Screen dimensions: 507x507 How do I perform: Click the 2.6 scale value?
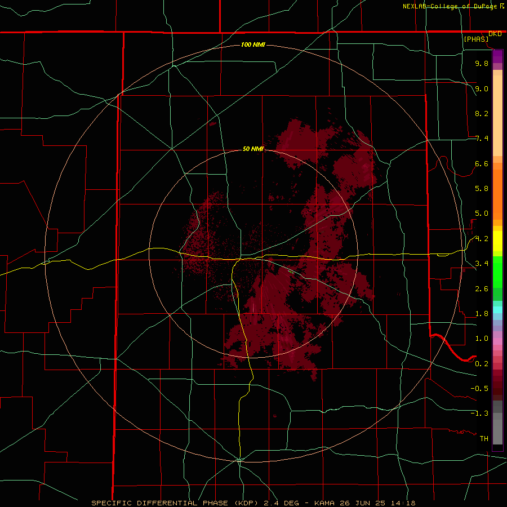(x=482, y=289)
